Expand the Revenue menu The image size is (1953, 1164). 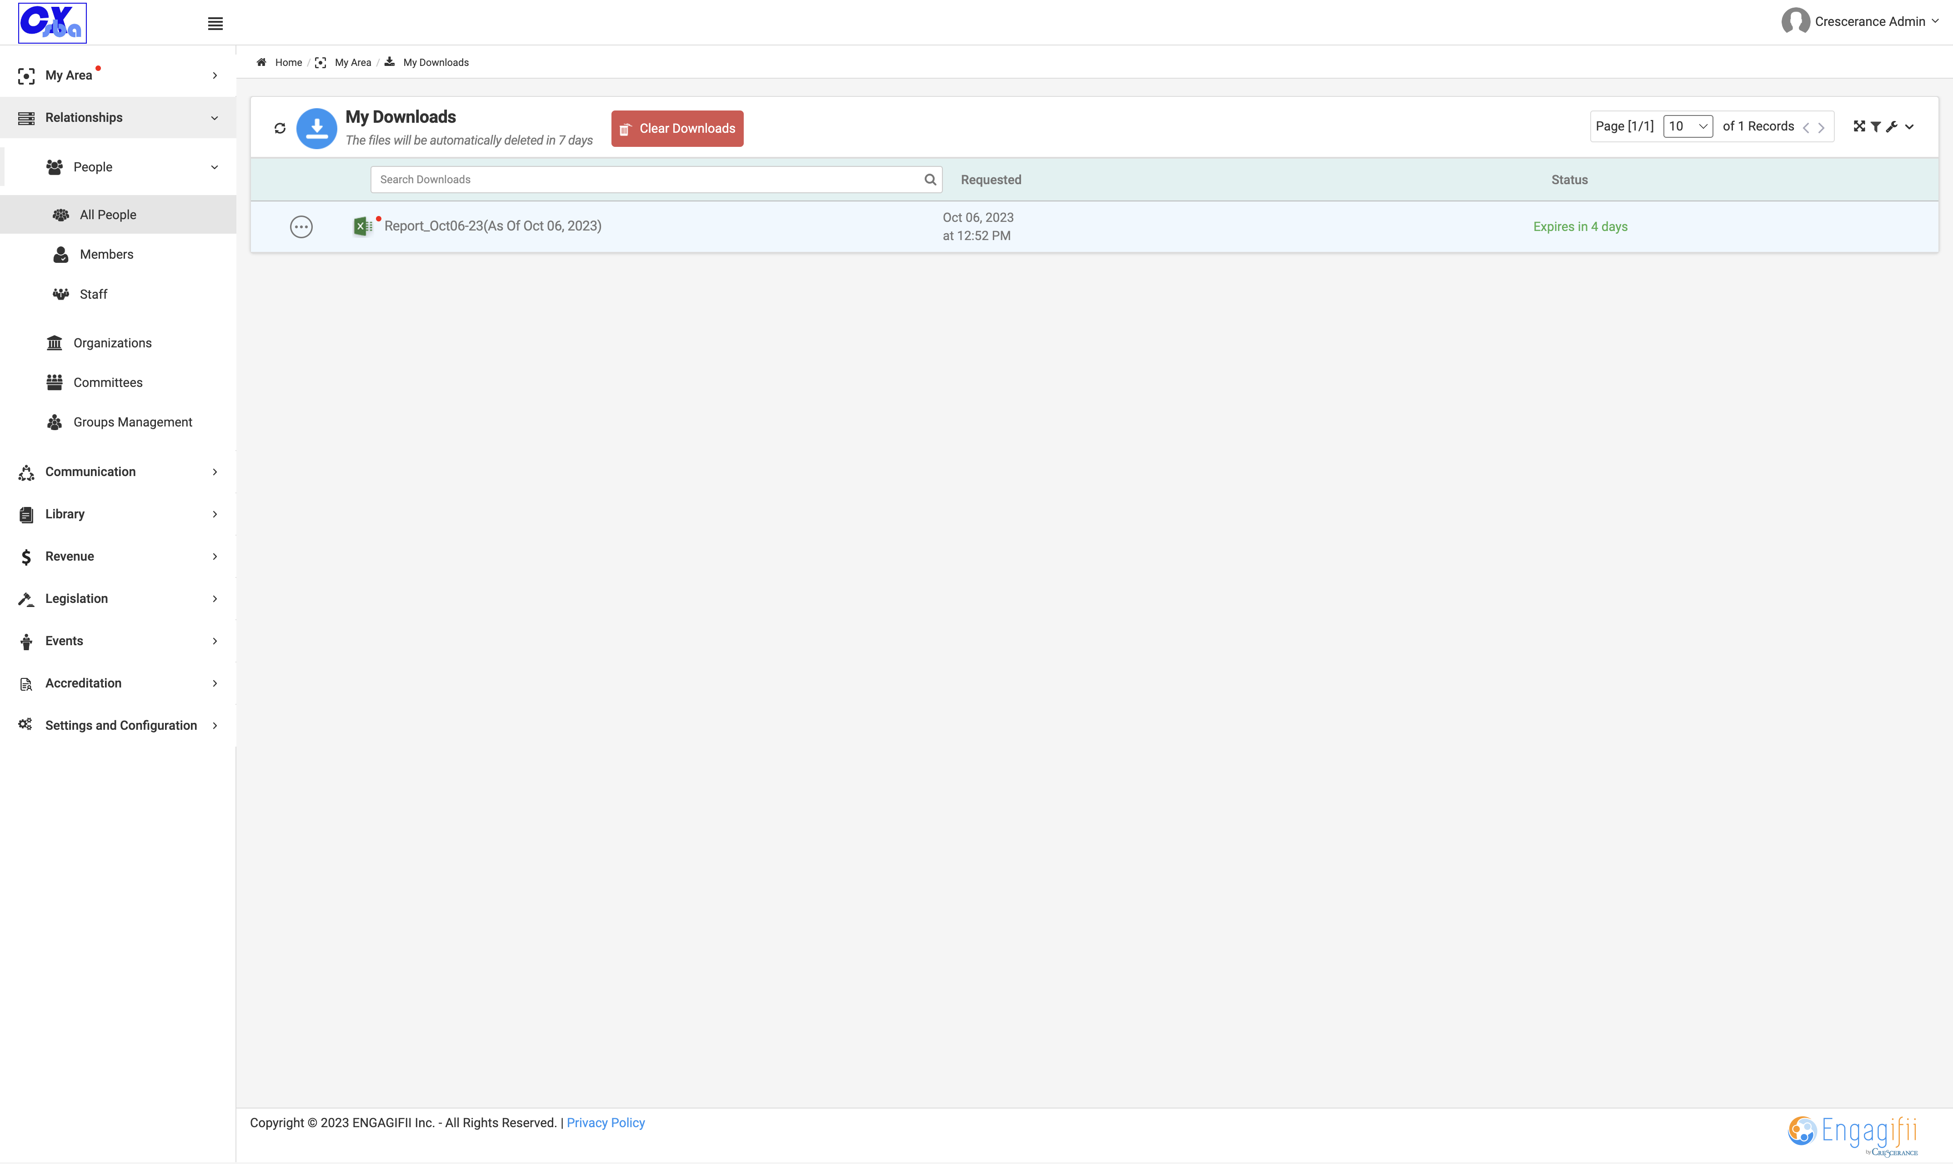118,556
